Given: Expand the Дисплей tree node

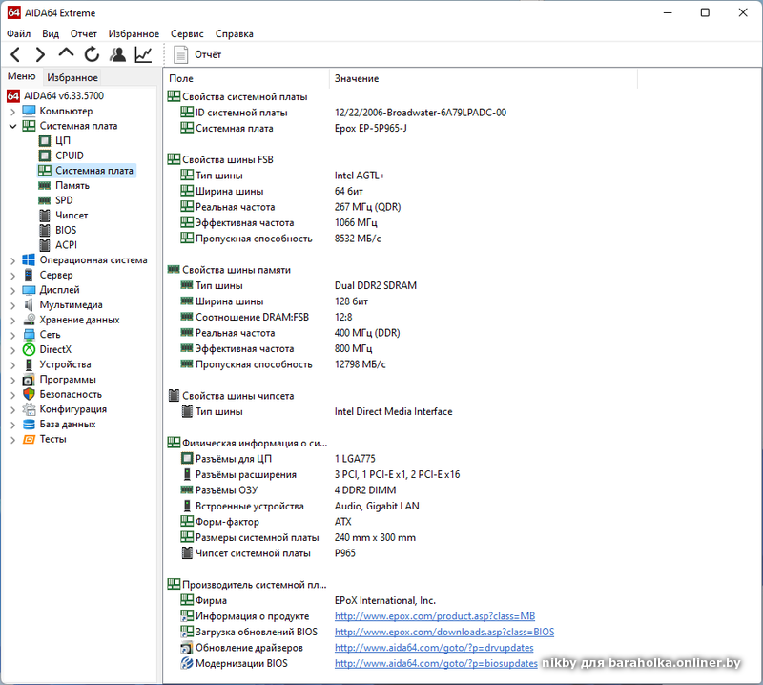Looking at the screenshot, I should (x=13, y=290).
